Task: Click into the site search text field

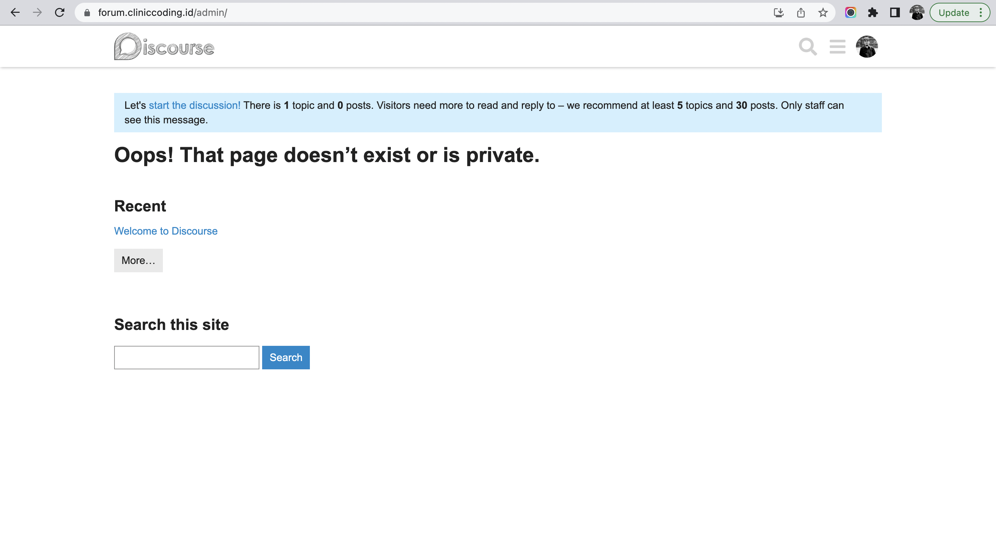Action: 186,357
